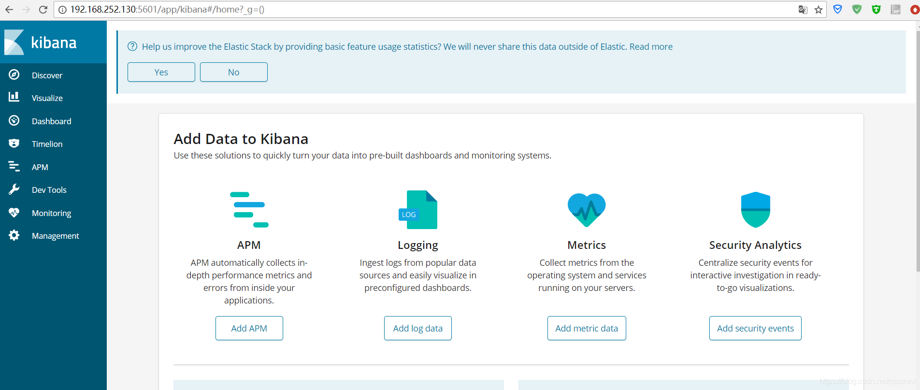Click the green checkmark shield extension
920x390 pixels.
click(x=857, y=9)
